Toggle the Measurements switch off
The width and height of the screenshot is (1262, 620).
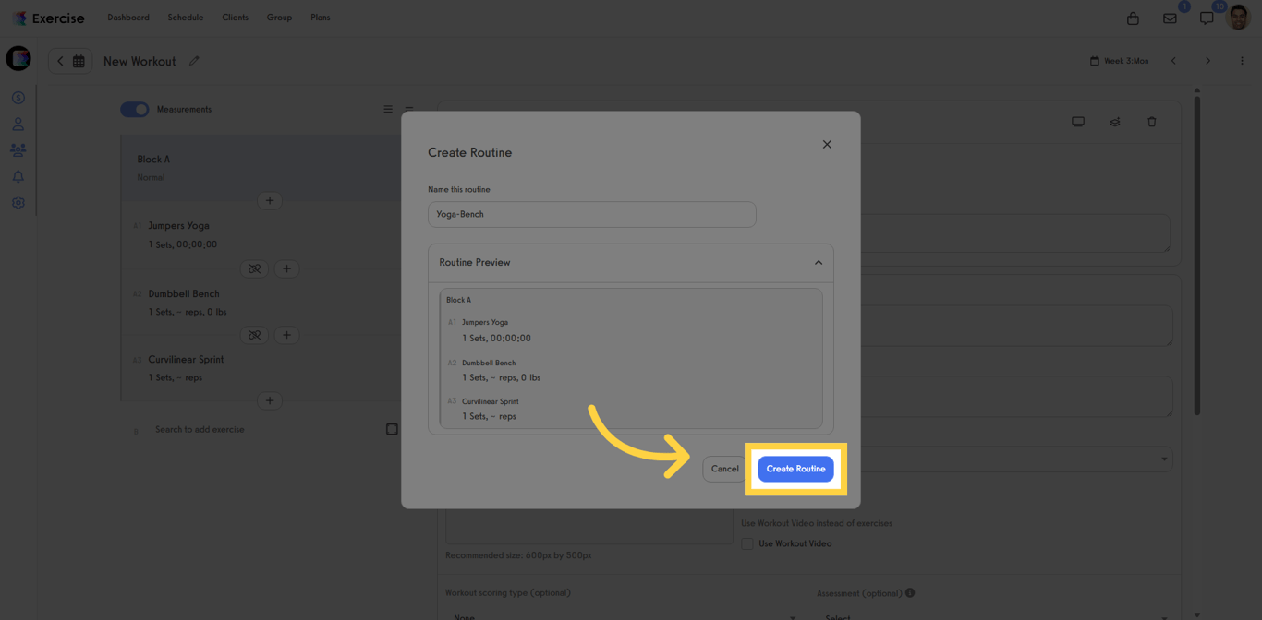coord(134,109)
